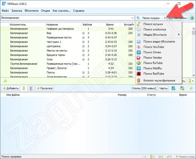Open the Закачка menu

click(x=17, y=11)
